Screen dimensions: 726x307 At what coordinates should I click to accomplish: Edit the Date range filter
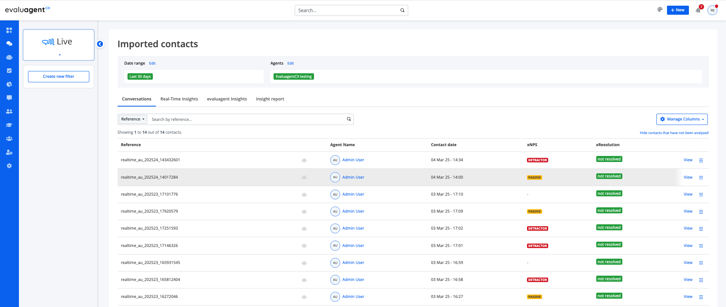click(152, 63)
